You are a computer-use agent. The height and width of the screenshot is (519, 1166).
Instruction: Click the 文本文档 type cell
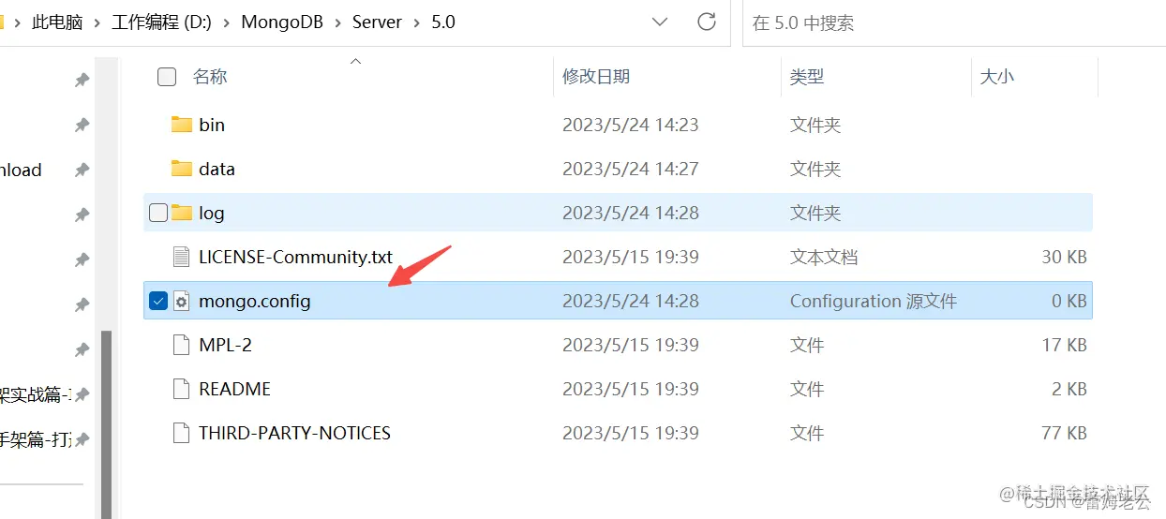pos(824,257)
